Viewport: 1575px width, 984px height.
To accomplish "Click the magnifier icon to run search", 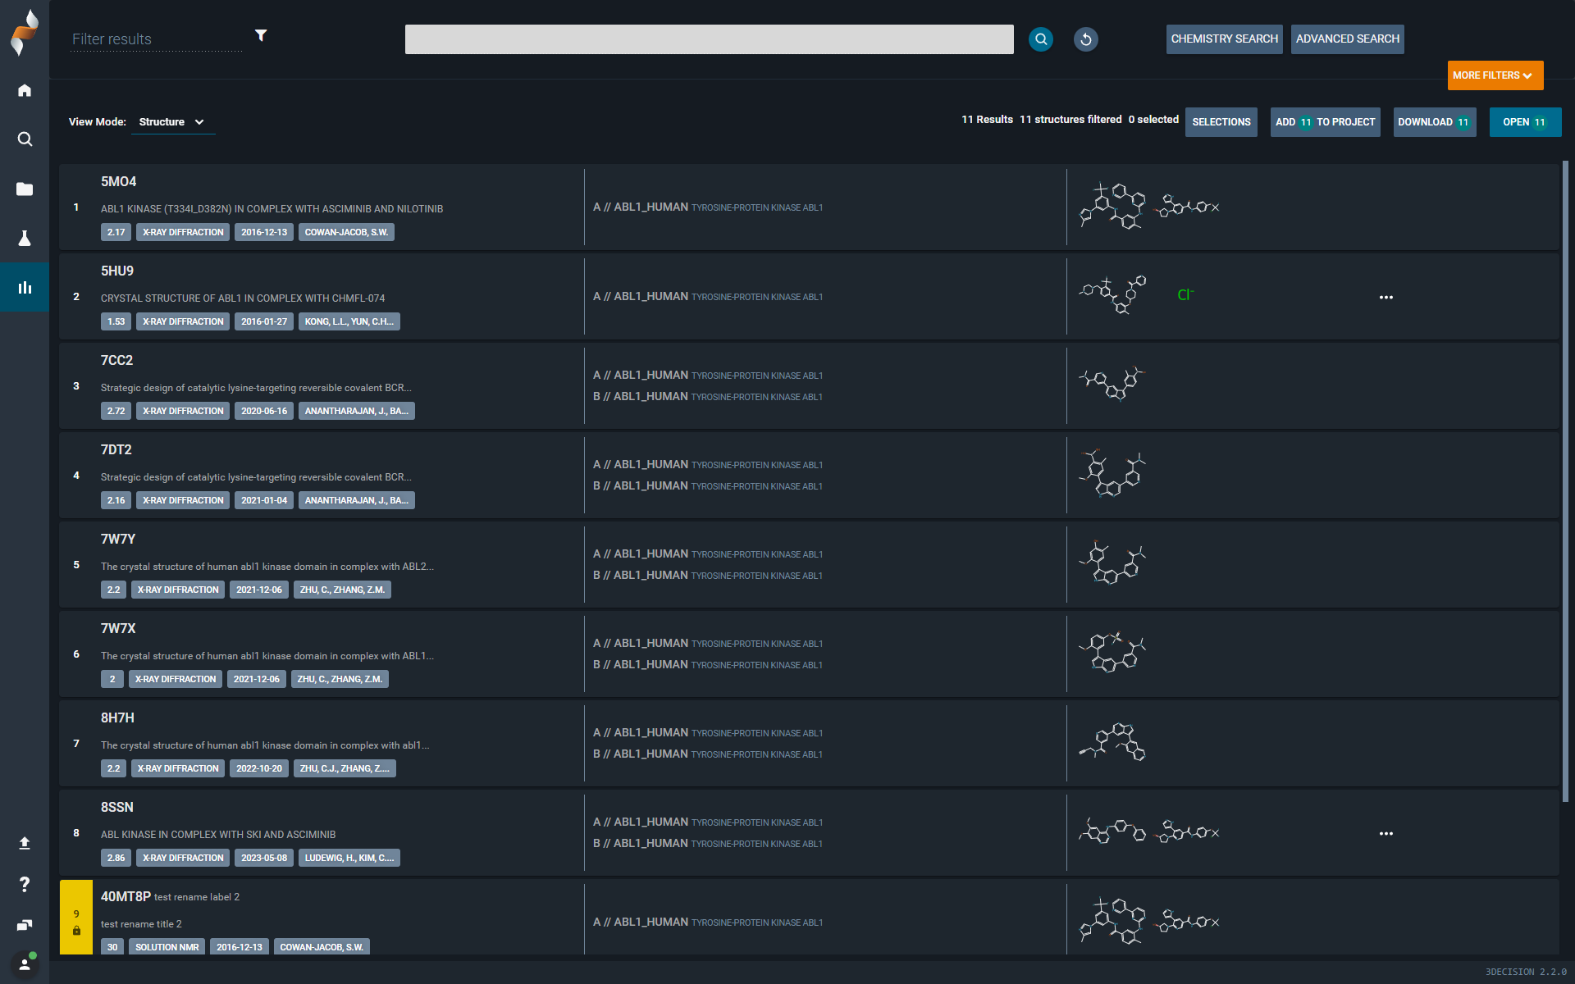I will (x=1040, y=39).
